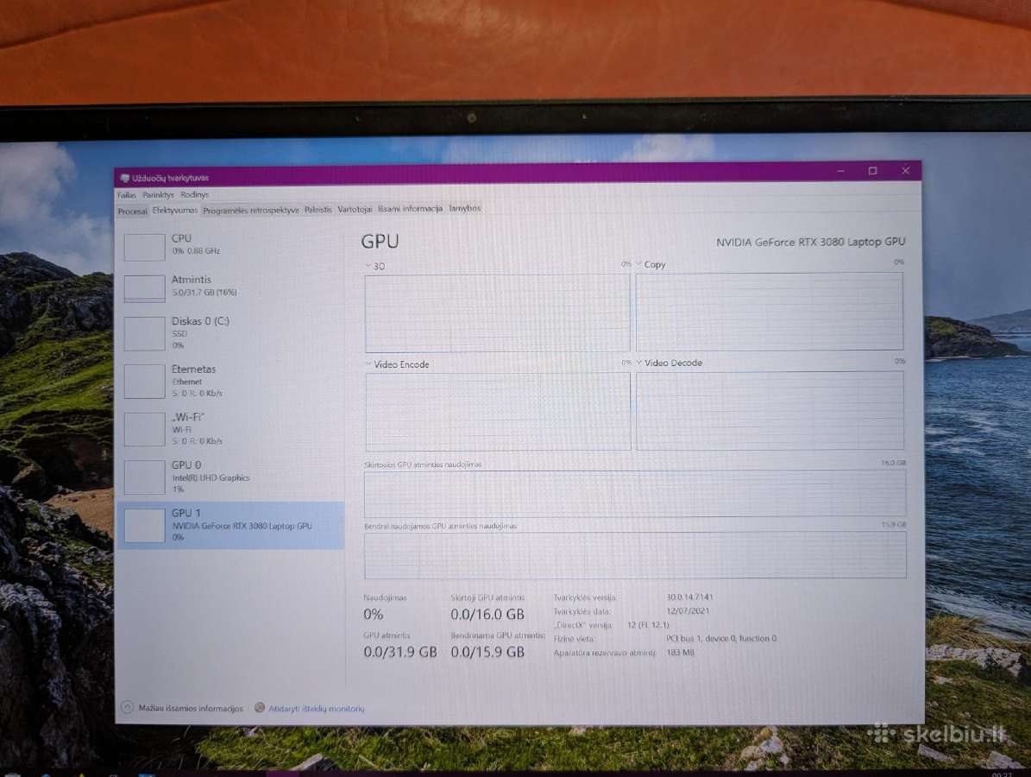Click the 0.0/31.9 GB GPU memory value
Viewport: 1031px width, 777px height.
click(399, 652)
